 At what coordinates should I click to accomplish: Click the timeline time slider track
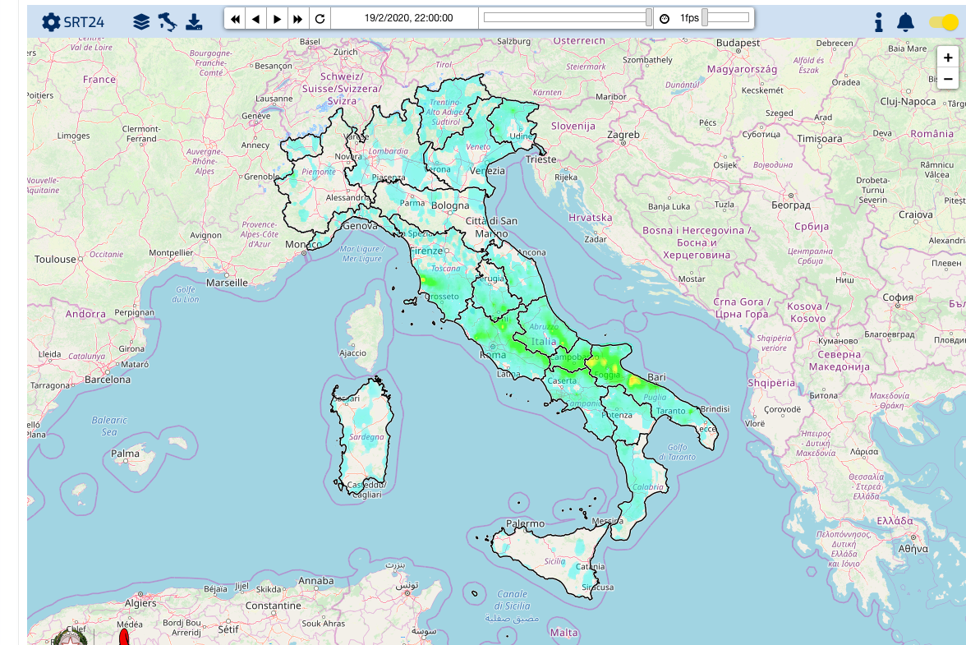click(x=567, y=17)
